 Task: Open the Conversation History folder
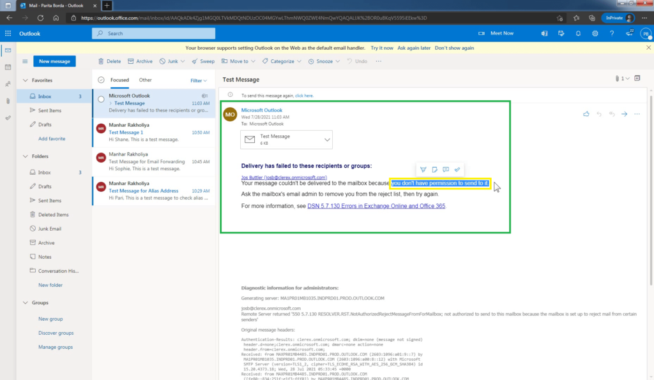(x=54, y=271)
